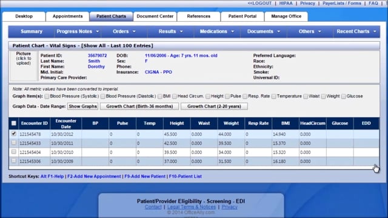The image size is (388, 218).
Task: Open the Others dropdown menu
Action: coord(310,31)
